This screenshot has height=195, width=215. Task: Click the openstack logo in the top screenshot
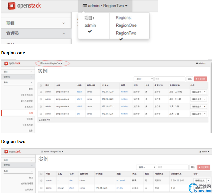tap(24, 6)
